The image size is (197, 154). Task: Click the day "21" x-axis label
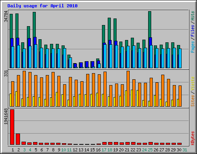(127, 150)
